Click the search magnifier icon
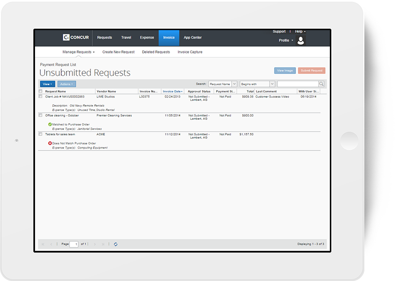 tap(321, 84)
